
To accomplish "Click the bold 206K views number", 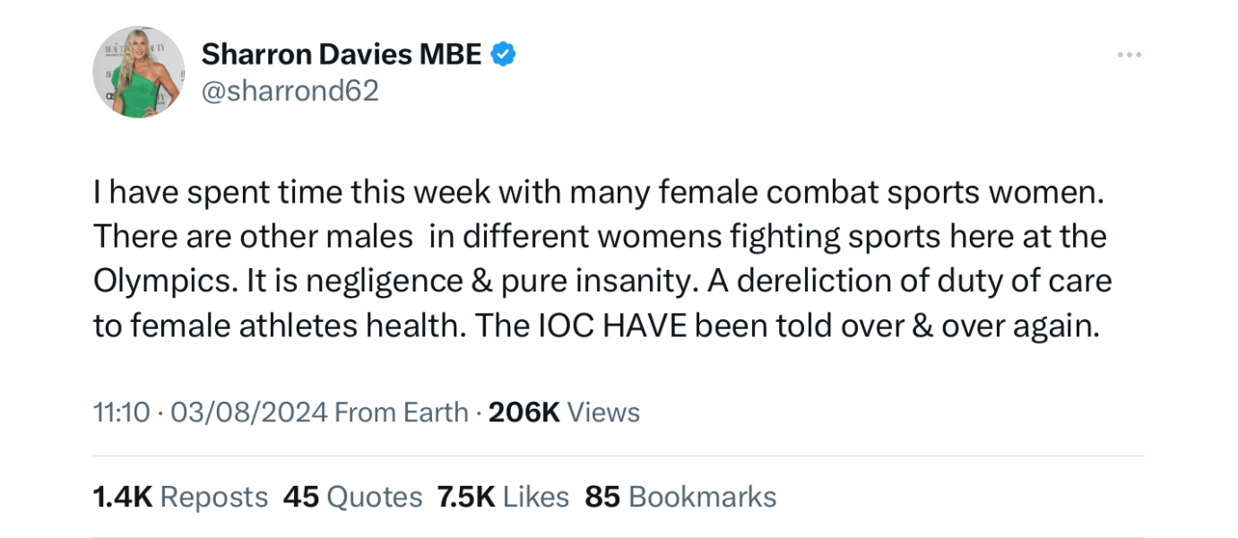I will pyautogui.click(x=524, y=412).
